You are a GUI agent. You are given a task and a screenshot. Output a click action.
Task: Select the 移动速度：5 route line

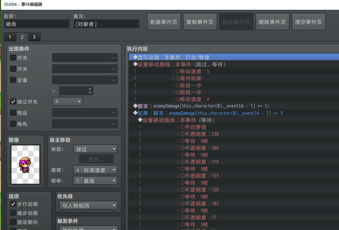[234, 71]
